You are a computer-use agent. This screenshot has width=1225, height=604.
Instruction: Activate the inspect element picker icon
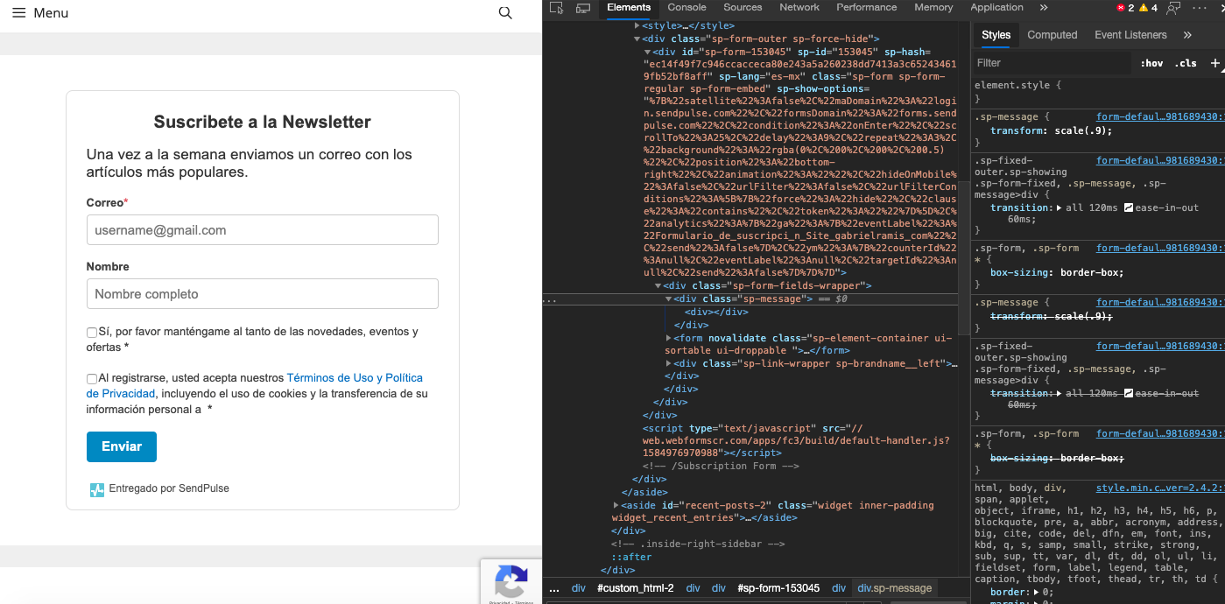point(557,8)
